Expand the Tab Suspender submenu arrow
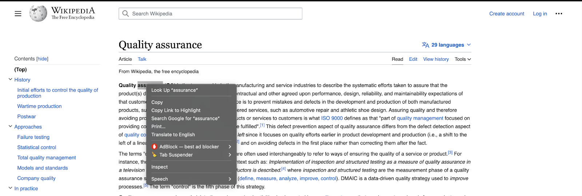The height and width of the screenshot is (196, 582). (230, 155)
